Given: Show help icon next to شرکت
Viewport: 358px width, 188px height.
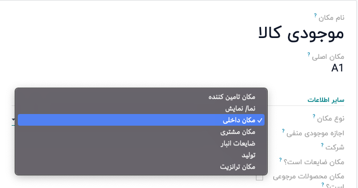Looking at the screenshot, I should point(322,145).
